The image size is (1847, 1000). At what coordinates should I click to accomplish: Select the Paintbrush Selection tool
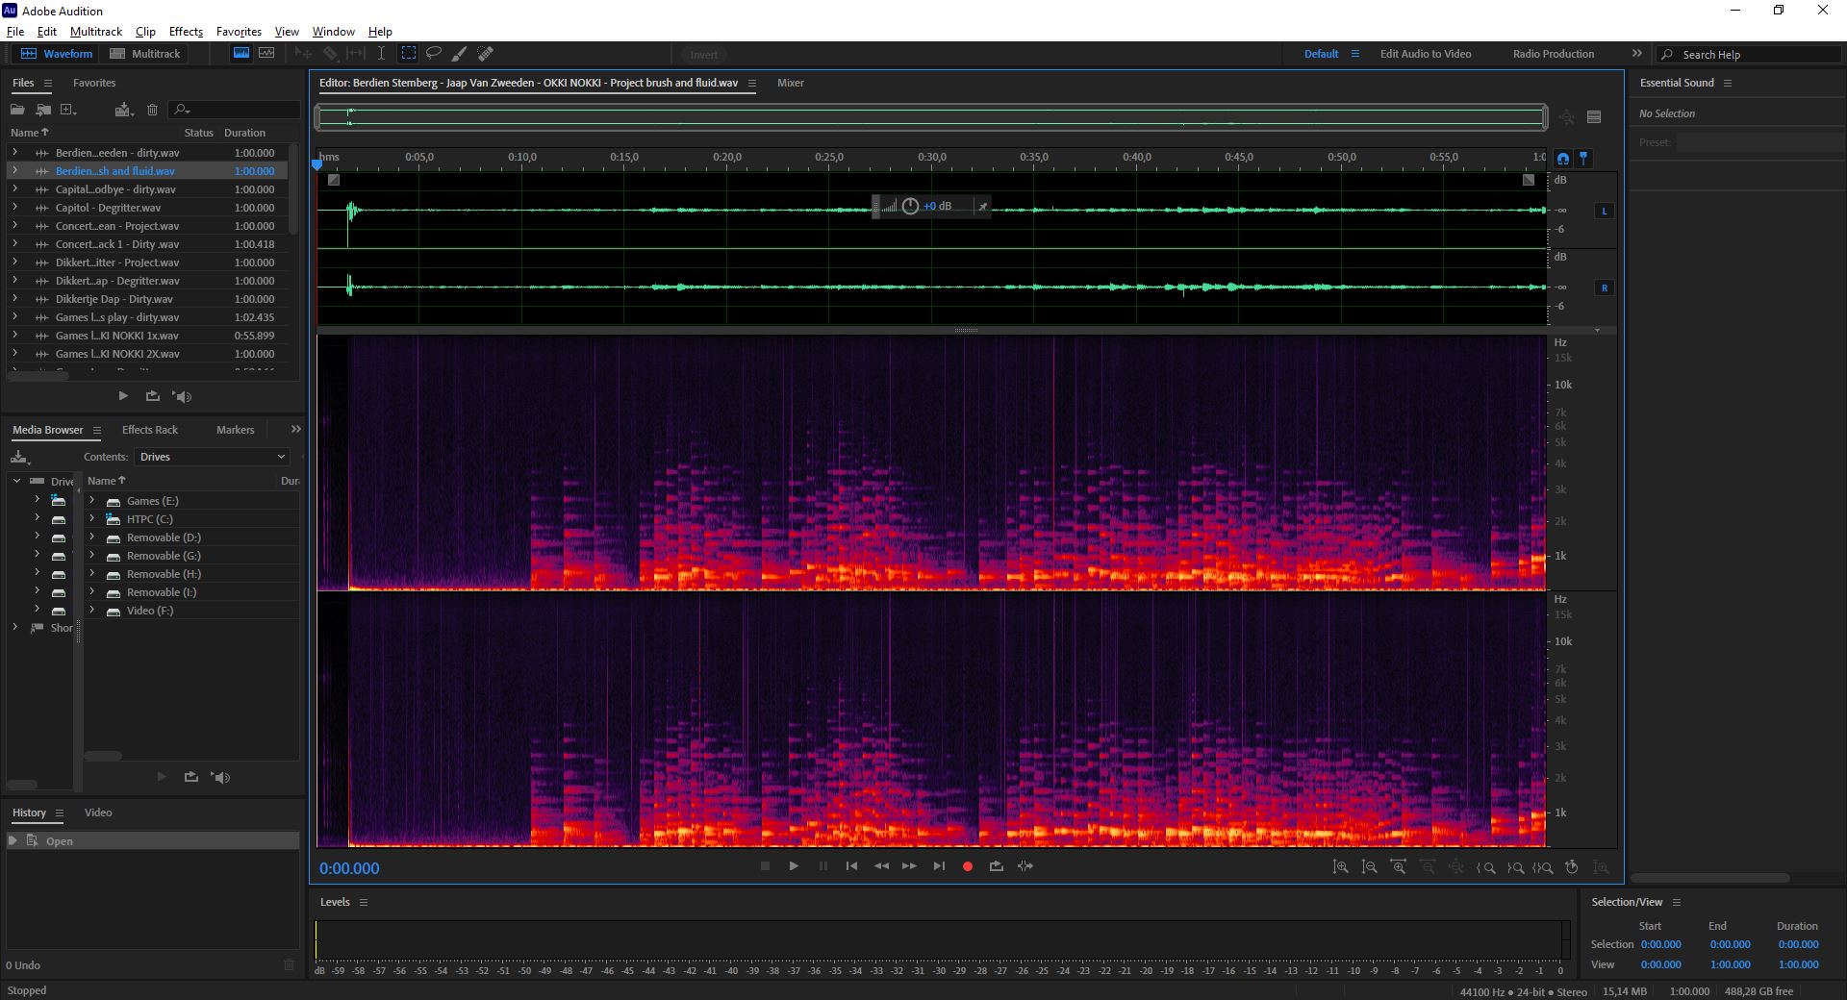tap(460, 54)
